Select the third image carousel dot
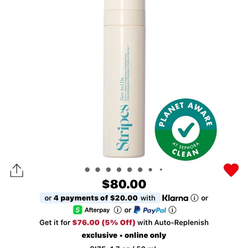Image resolution: width=248 pixels, height=248 pixels. 108,170
